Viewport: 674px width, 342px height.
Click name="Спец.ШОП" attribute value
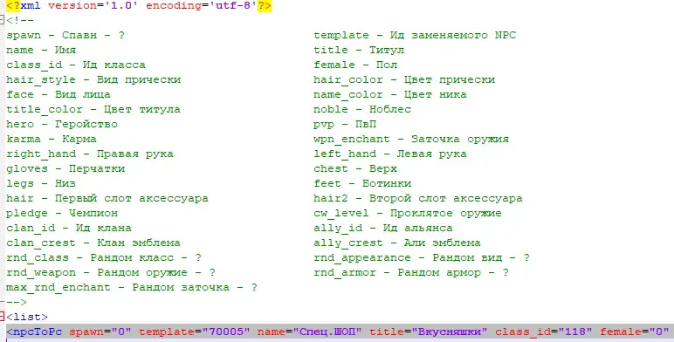point(309,332)
